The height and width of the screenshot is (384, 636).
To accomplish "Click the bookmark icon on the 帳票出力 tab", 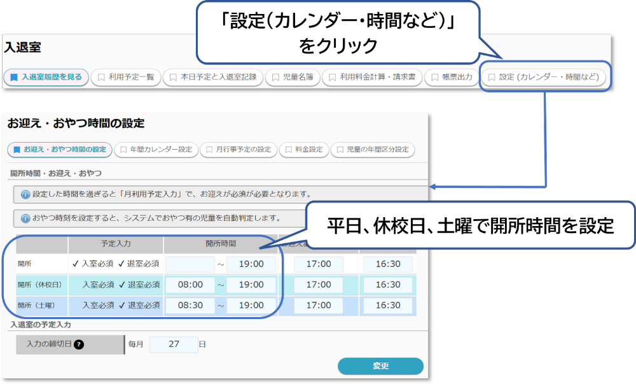I will pos(434,78).
